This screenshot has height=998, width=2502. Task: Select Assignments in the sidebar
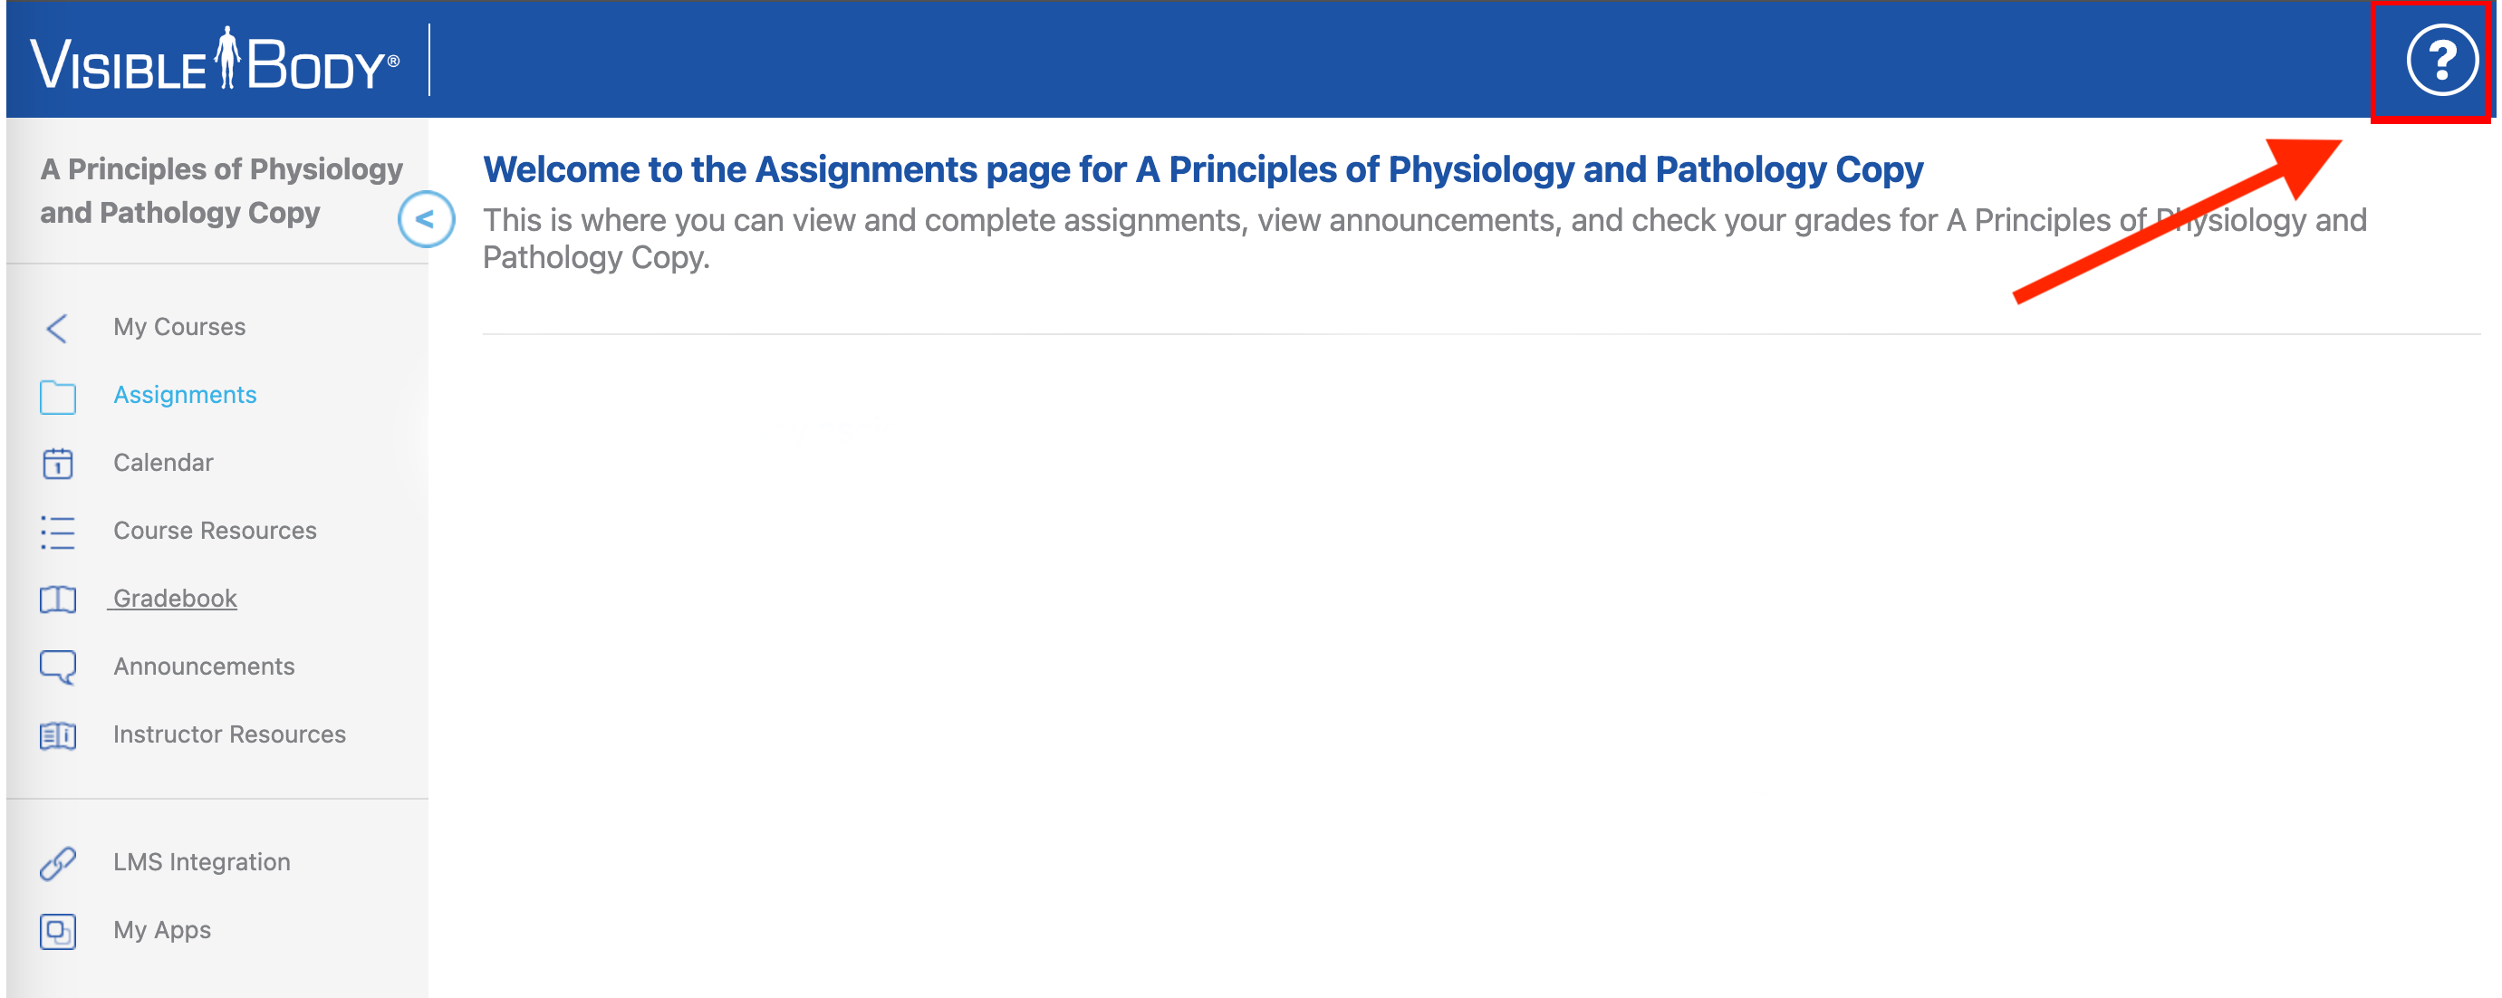click(185, 395)
